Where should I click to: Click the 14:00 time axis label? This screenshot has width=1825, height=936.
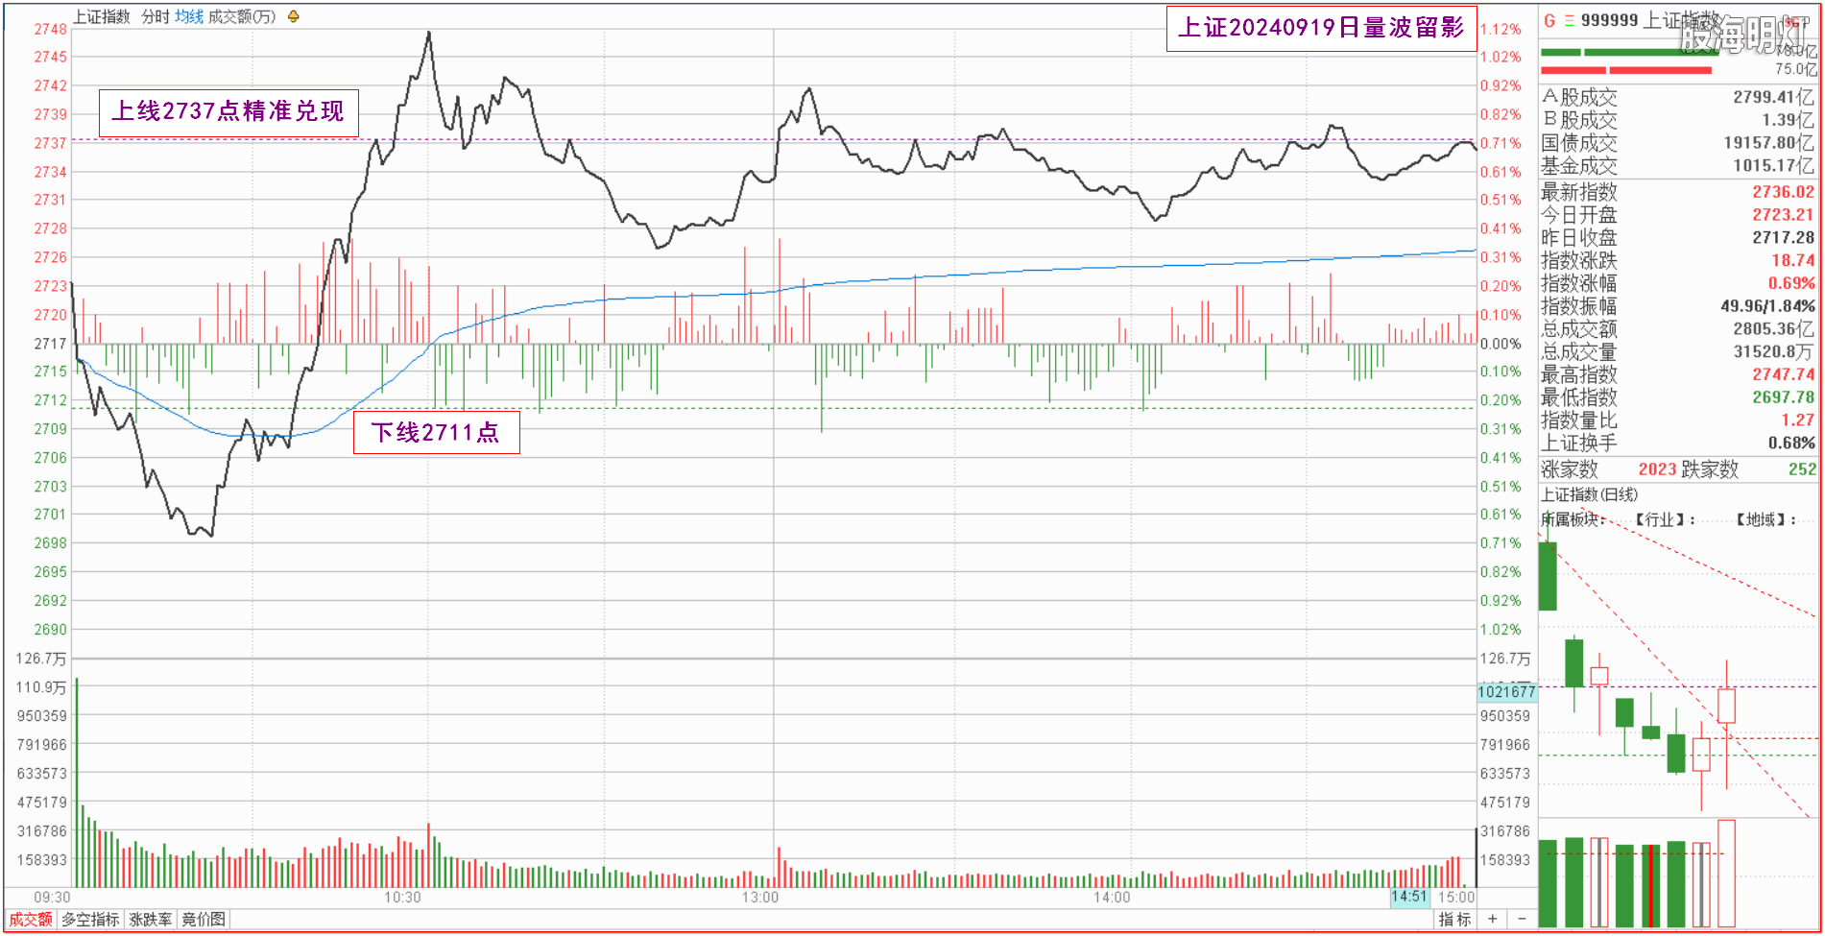coord(1112,897)
